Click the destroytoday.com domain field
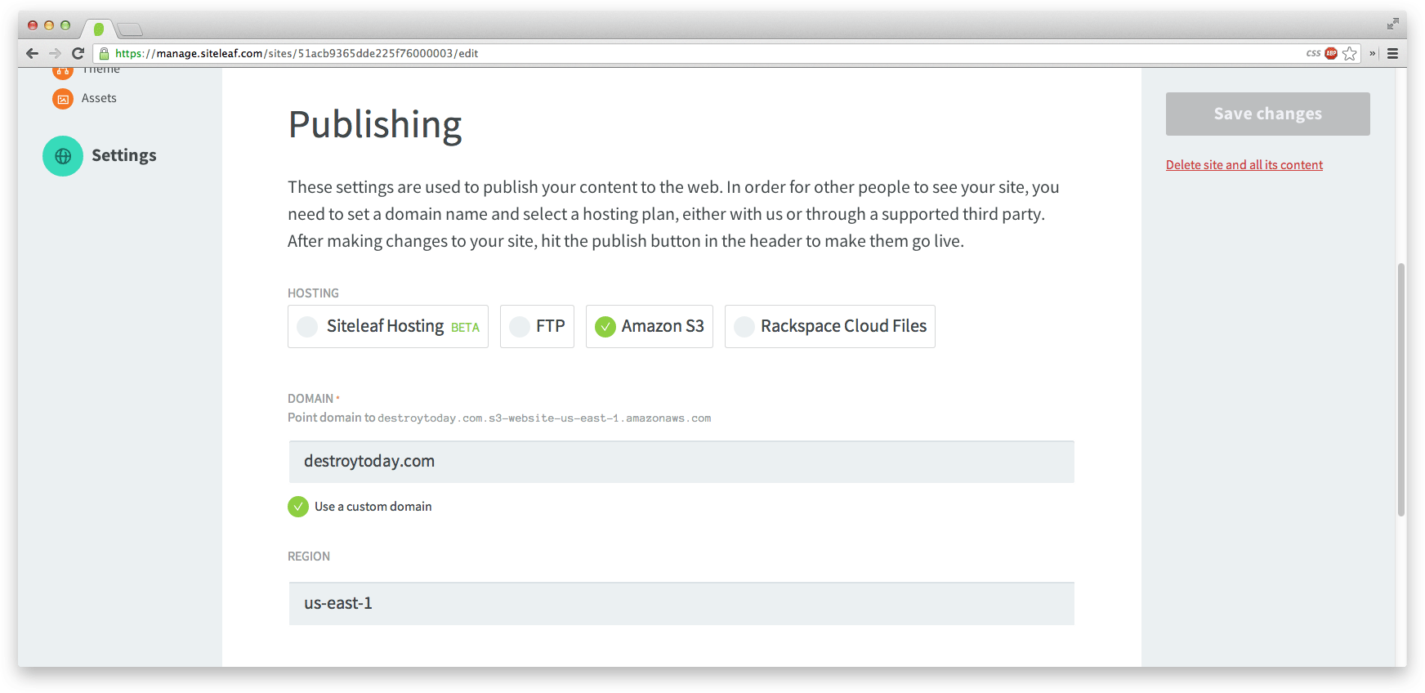The height and width of the screenshot is (693, 1425). (681, 462)
